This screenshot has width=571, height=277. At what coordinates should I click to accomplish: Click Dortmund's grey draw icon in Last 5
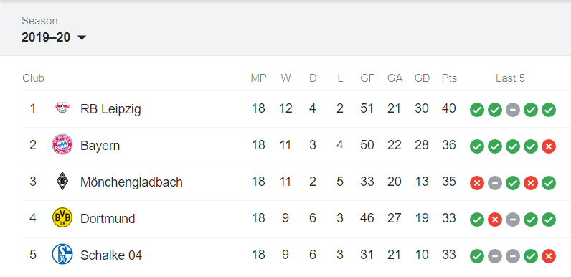click(512, 220)
